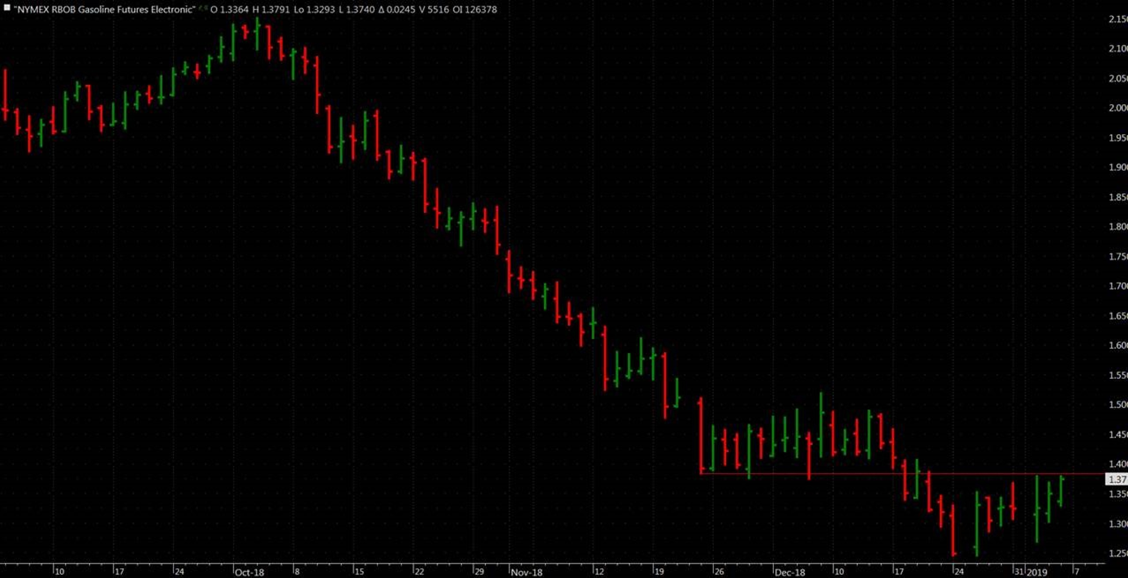The height and width of the screenshot is (578, 1128).
Task: Click the 1.25 level on the price axis
Action: coord(1118,553)
